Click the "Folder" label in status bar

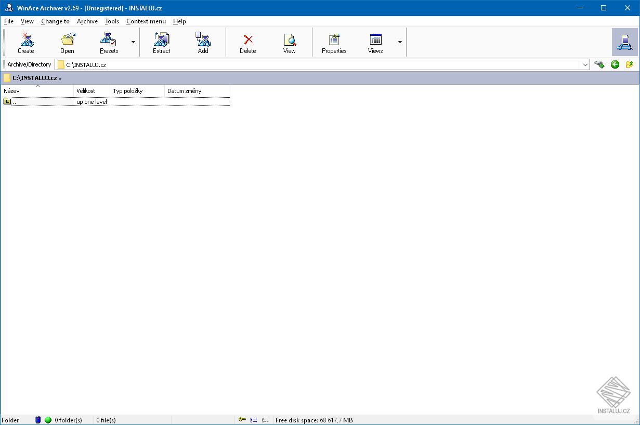tap(10, 420)
